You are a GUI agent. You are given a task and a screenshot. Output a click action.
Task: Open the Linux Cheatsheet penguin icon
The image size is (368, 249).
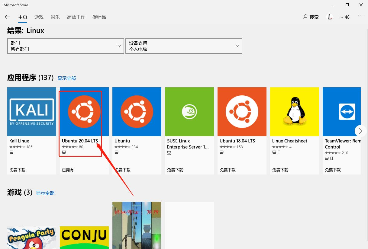[295, 112]
